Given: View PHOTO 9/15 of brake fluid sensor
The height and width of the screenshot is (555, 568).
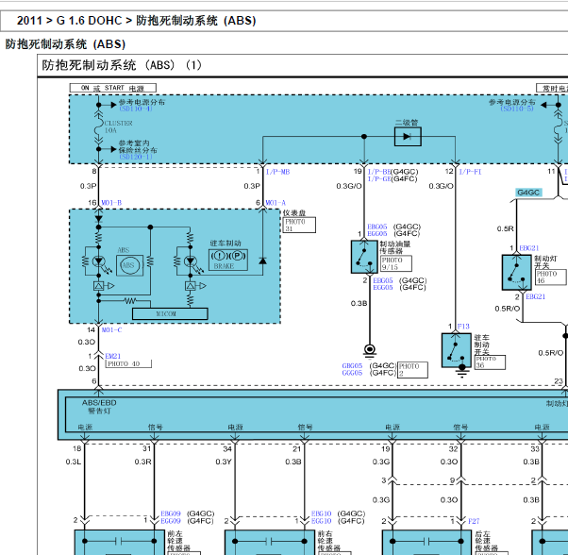Looking at the screenshot, I should pyautogui.click(x=396, y=263).
